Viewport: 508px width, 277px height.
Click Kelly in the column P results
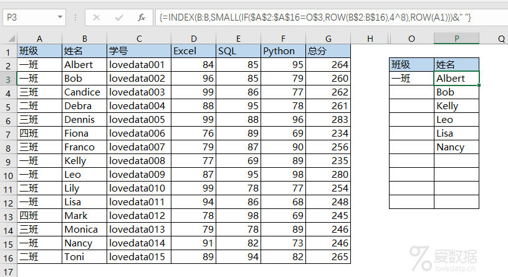click(456, 105)
